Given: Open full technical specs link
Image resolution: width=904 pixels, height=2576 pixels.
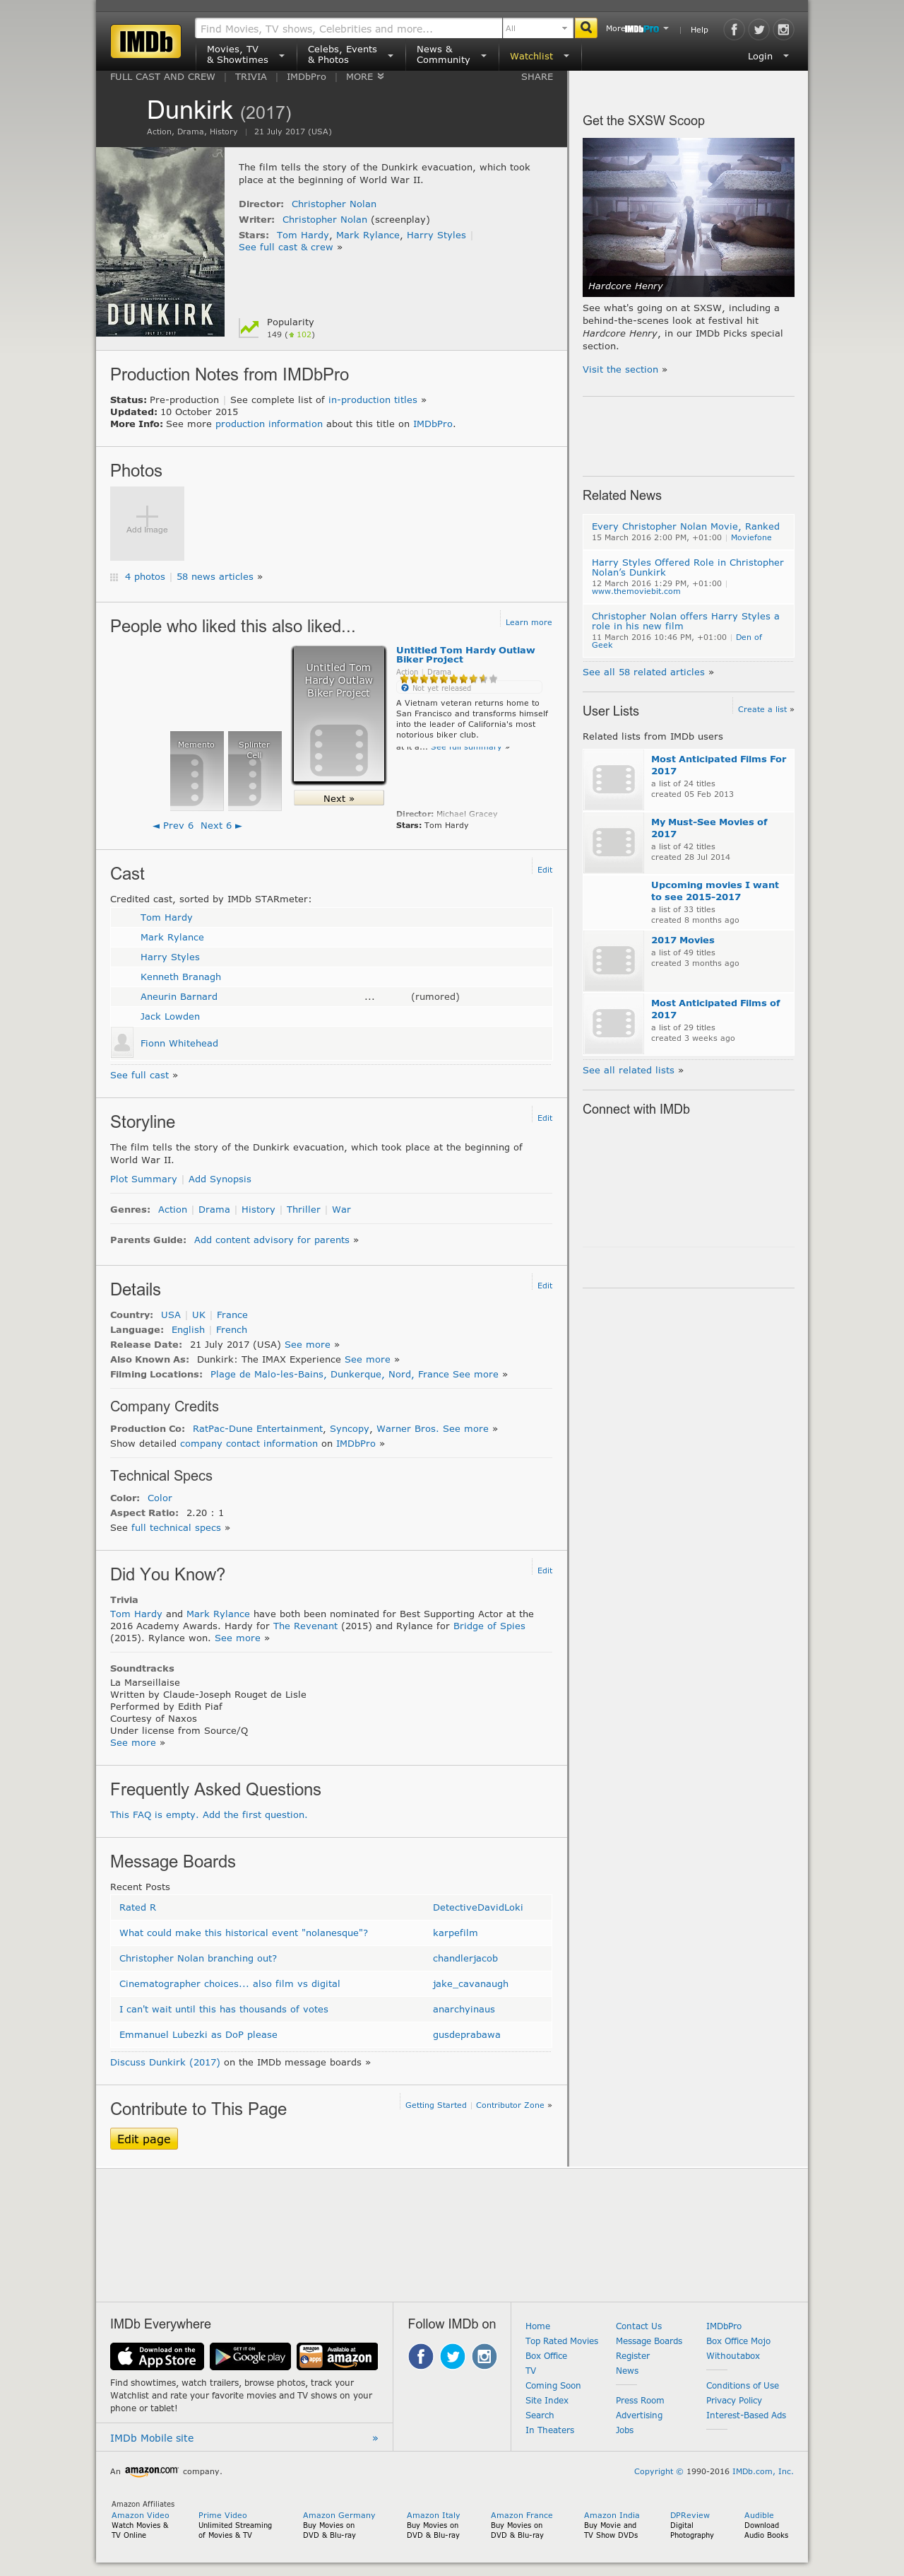Looking at the screenshot, I should (x=176, y=1527).
